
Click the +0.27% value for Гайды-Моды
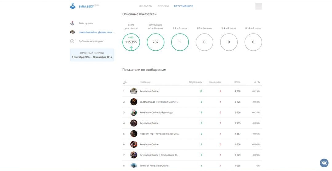(x=255, y=113)
